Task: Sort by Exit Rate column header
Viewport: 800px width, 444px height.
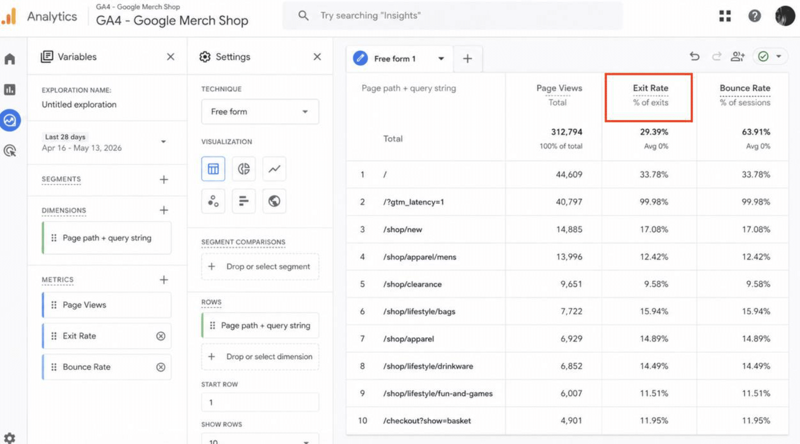Action: pyautogui.click(x=650, y=88)
